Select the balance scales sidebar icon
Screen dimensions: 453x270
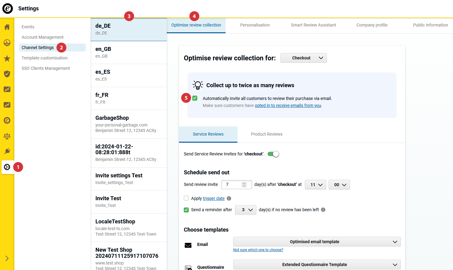[7, 136]
